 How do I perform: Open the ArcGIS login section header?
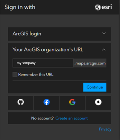click(x=60, y=34)
